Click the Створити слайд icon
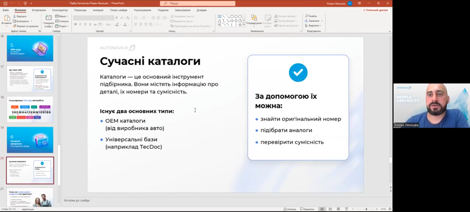Viewport: 470px width, 212px height. (48, 19)
